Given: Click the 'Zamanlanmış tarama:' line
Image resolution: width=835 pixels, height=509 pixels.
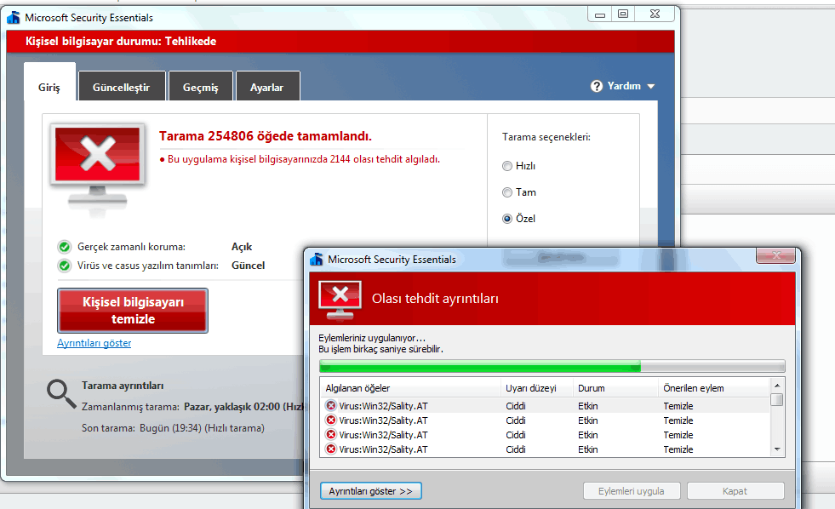Looking at the screenshot, I should coord(192,407).
